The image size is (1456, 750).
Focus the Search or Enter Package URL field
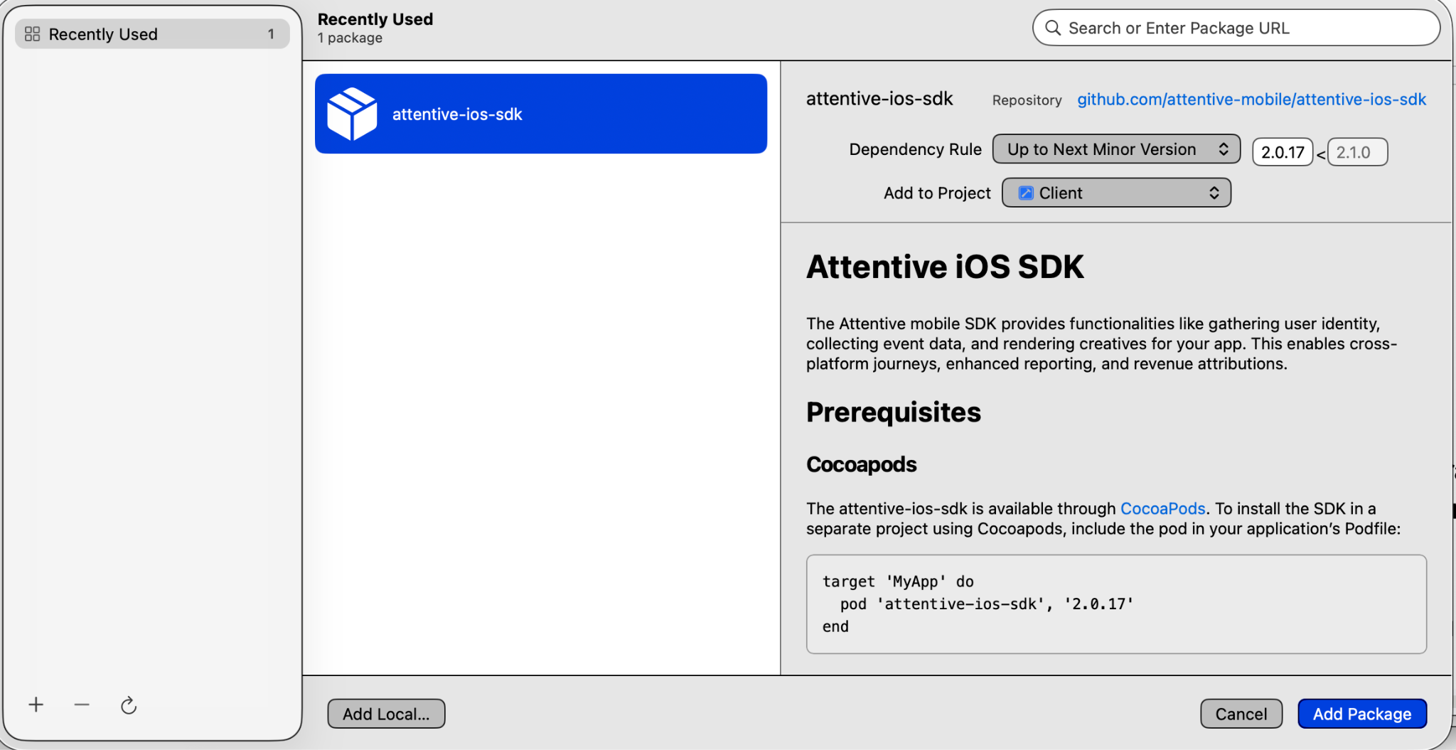1236,28
